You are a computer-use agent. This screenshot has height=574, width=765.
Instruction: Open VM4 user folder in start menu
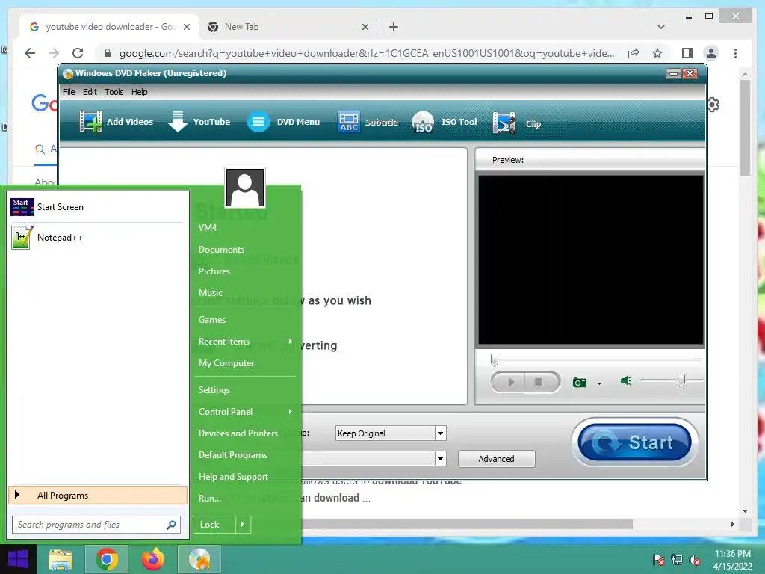click(208, 228)
